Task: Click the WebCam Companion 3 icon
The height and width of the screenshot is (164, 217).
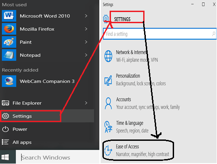Action: [x=9, y=81]
